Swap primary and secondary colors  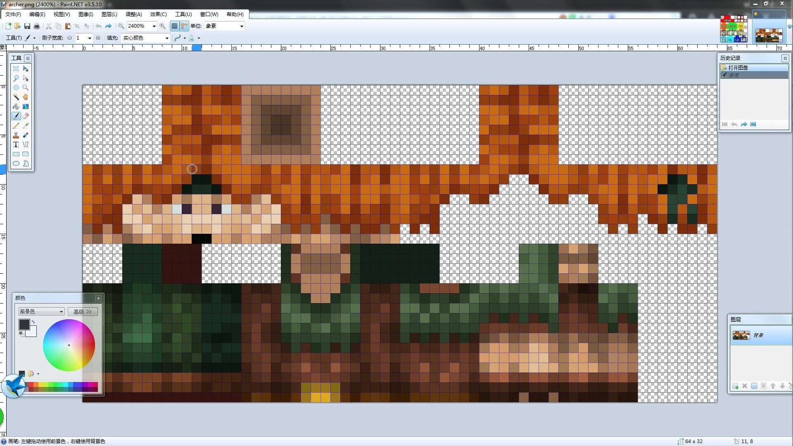(x=33, y=322)
